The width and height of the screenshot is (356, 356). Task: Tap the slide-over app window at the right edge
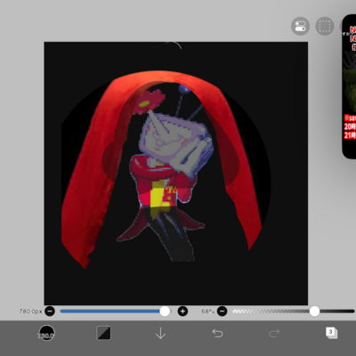coord(349,86)
